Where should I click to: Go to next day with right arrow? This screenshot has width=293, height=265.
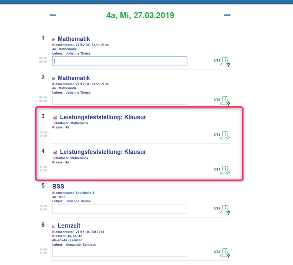pos(227,15)
